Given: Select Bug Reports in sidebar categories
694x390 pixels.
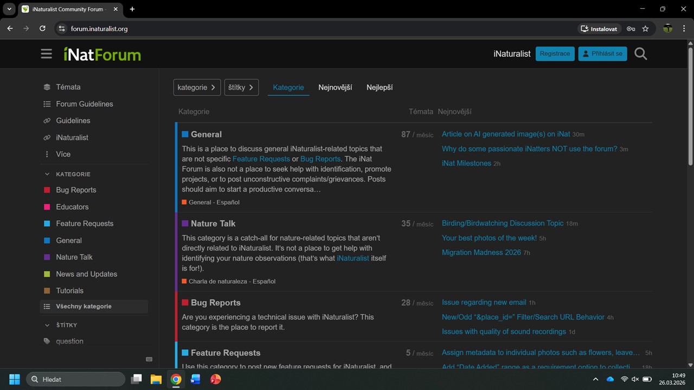Looking at the screenshot, I should 76,190.
